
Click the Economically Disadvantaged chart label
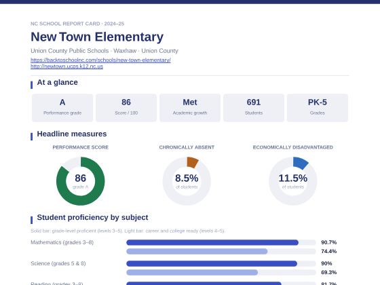[293, 147]
